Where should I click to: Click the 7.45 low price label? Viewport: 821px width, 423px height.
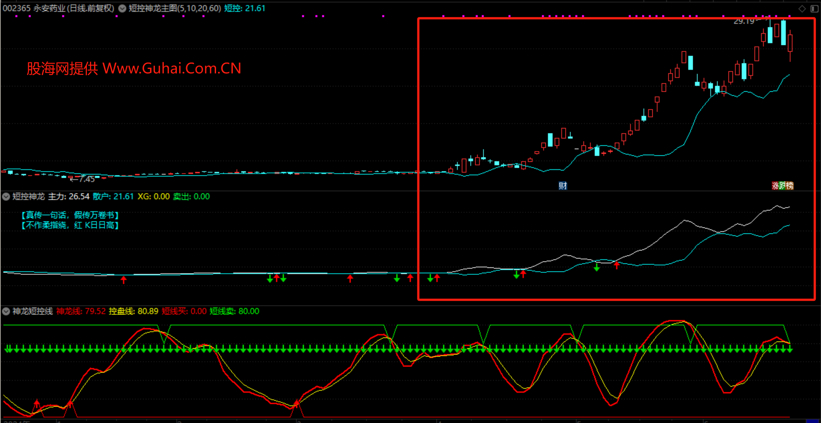(87, 179)
